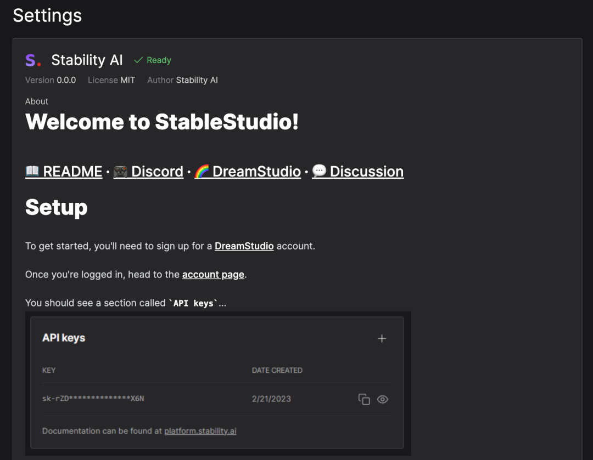Click the KEY column header
This screenshot has height=460, width=593.
point(49,370)
